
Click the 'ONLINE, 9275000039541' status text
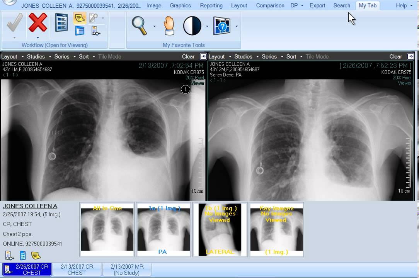pyautogui.click(x=32, y=244)
